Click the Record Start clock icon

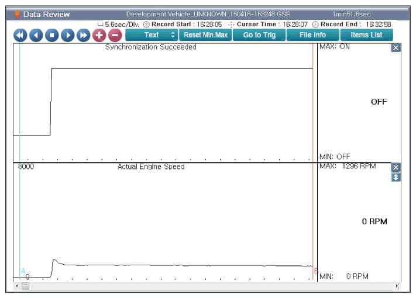tap(146, 25)
